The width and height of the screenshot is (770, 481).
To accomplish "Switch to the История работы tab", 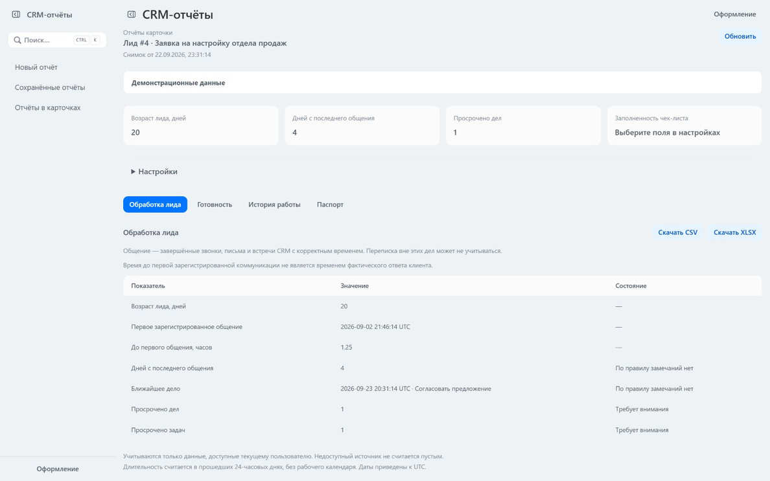I will click(274, 205).
